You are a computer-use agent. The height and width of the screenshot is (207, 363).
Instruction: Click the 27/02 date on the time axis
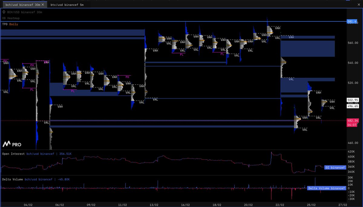point(343,205)
